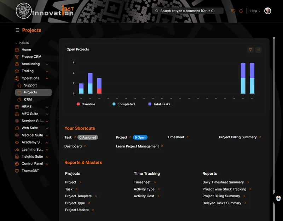Click the HRMS sidebar icon
Viewport: 283px width, 221px height.
[17, 107]
